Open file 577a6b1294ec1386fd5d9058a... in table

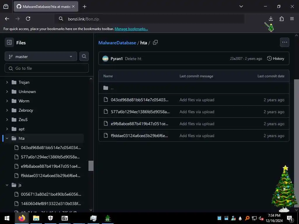[140, 112]
